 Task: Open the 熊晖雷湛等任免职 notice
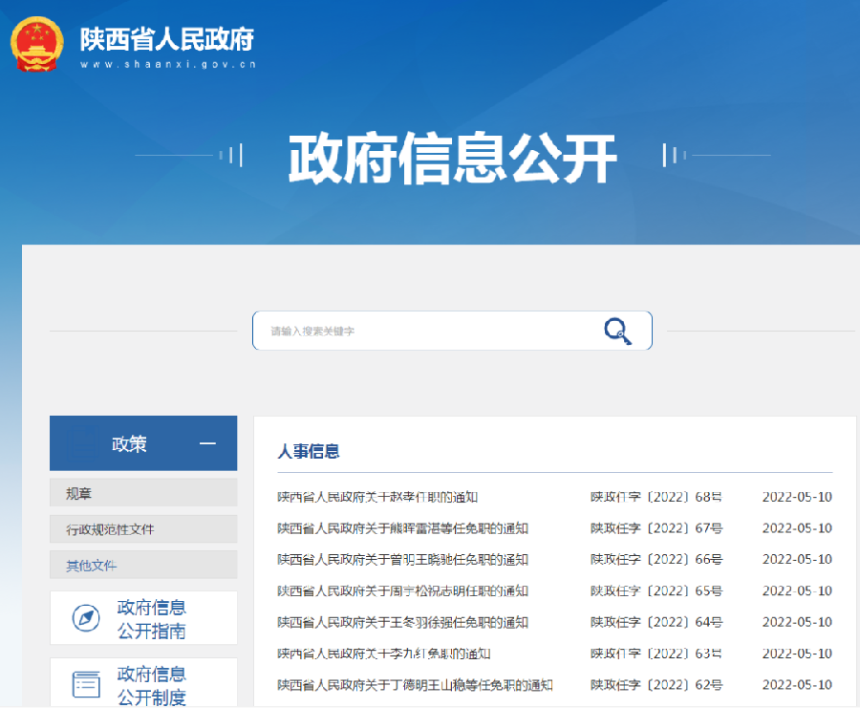tap(402, 528)
